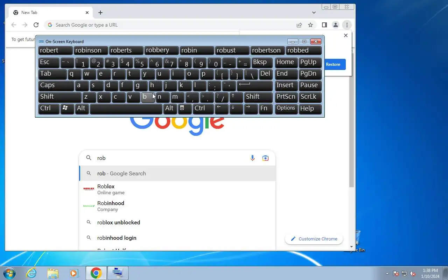Close the New Tab tab
This screenshot has width=448, height=280.
[x=87, y=13]
